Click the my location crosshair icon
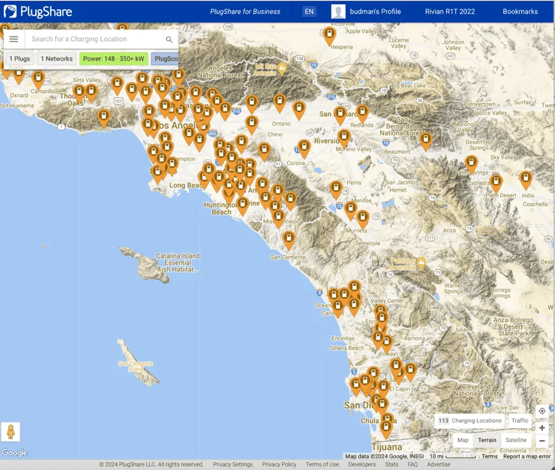555x470 pixels. click(542, 411)
